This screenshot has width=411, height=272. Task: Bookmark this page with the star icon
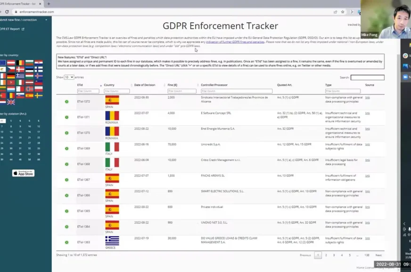[343, 12]
